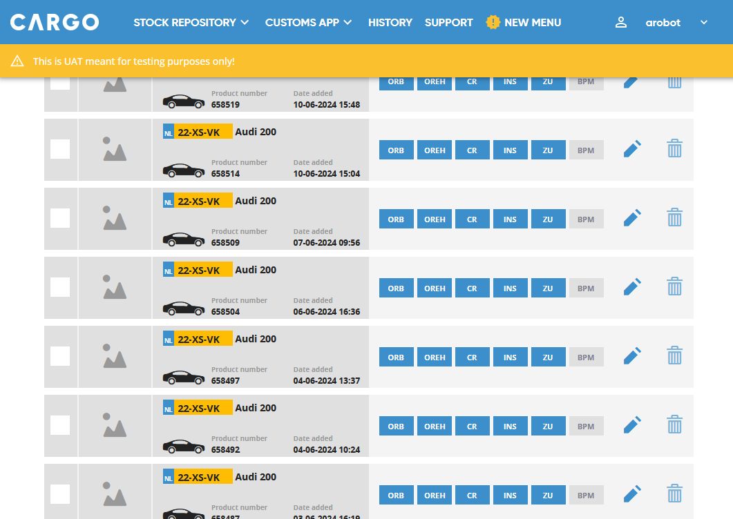Go to the History menu item

390,22
